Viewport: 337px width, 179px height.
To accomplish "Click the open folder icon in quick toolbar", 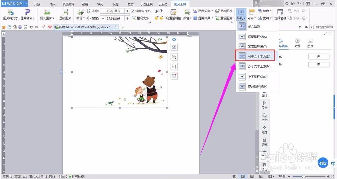I will (x=4, y=27).
